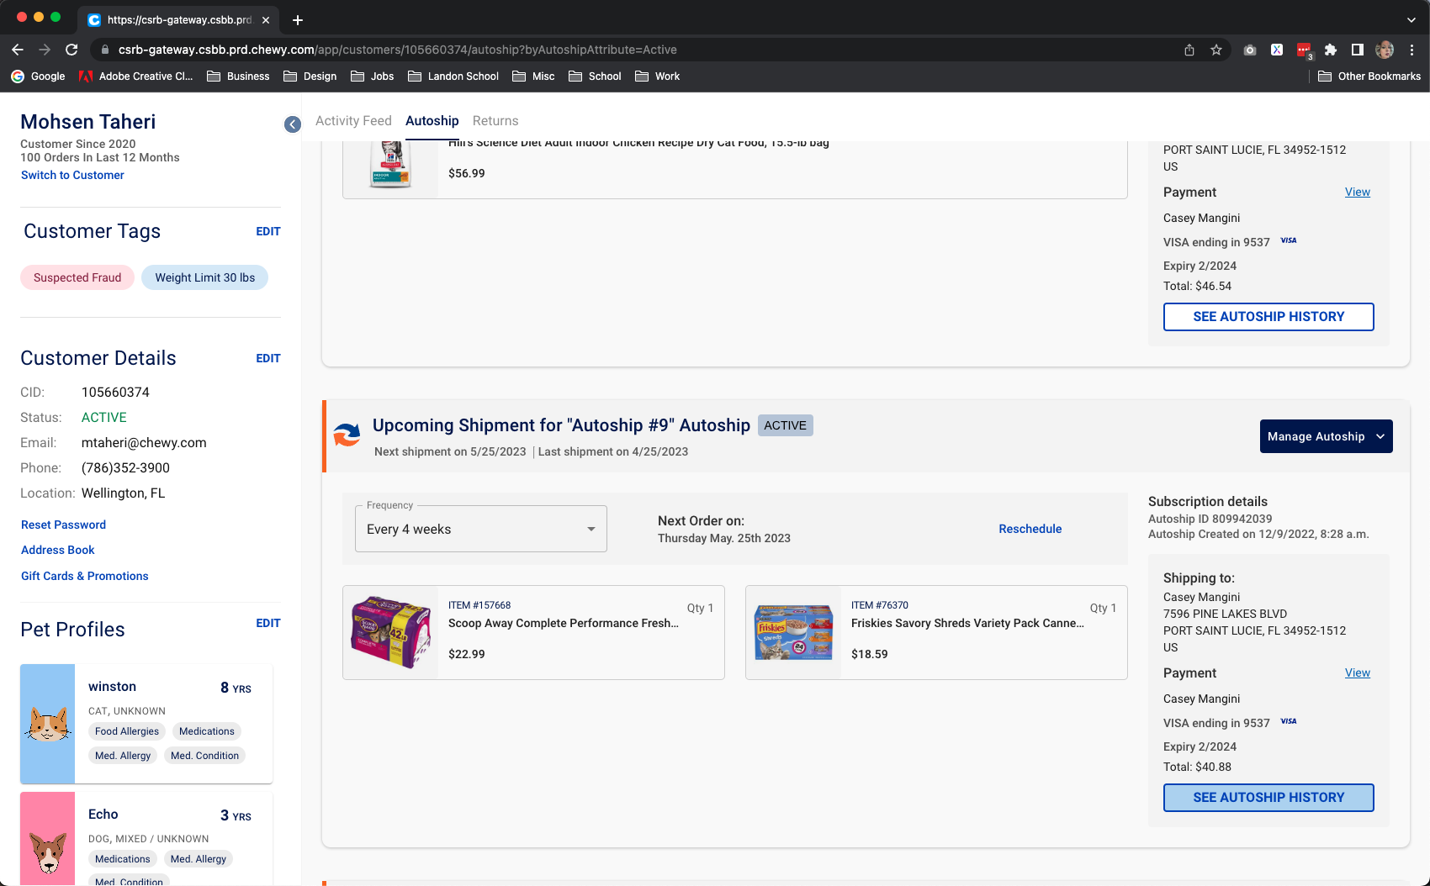Select the Autoship tab
This screenshot has width=1430, height=886.
click(432, 120)
